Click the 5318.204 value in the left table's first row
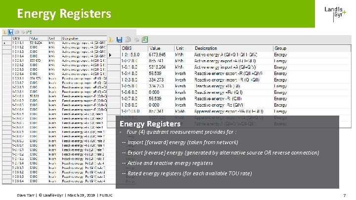The image size is (356, 200). (36, 43)
